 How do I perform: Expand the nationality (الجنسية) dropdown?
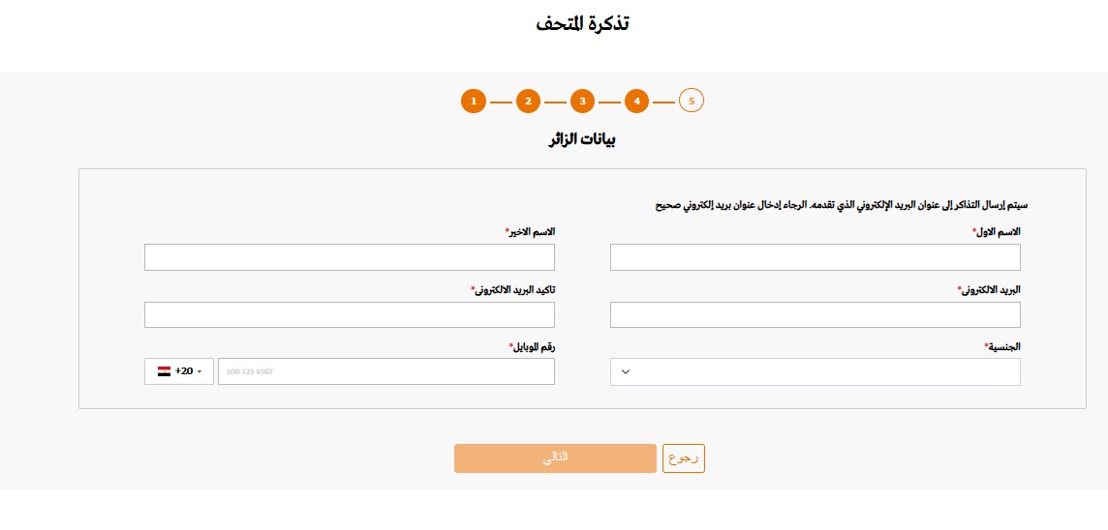click(x=815, y=372)
